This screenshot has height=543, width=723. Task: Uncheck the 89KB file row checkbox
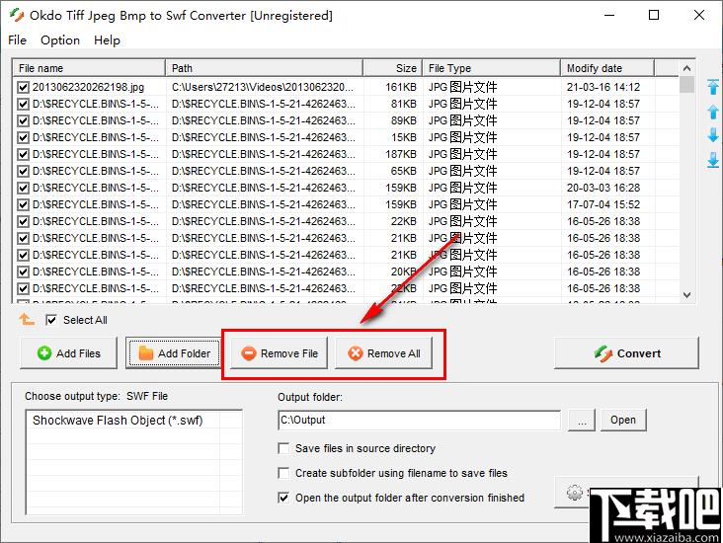coord(23,120)
